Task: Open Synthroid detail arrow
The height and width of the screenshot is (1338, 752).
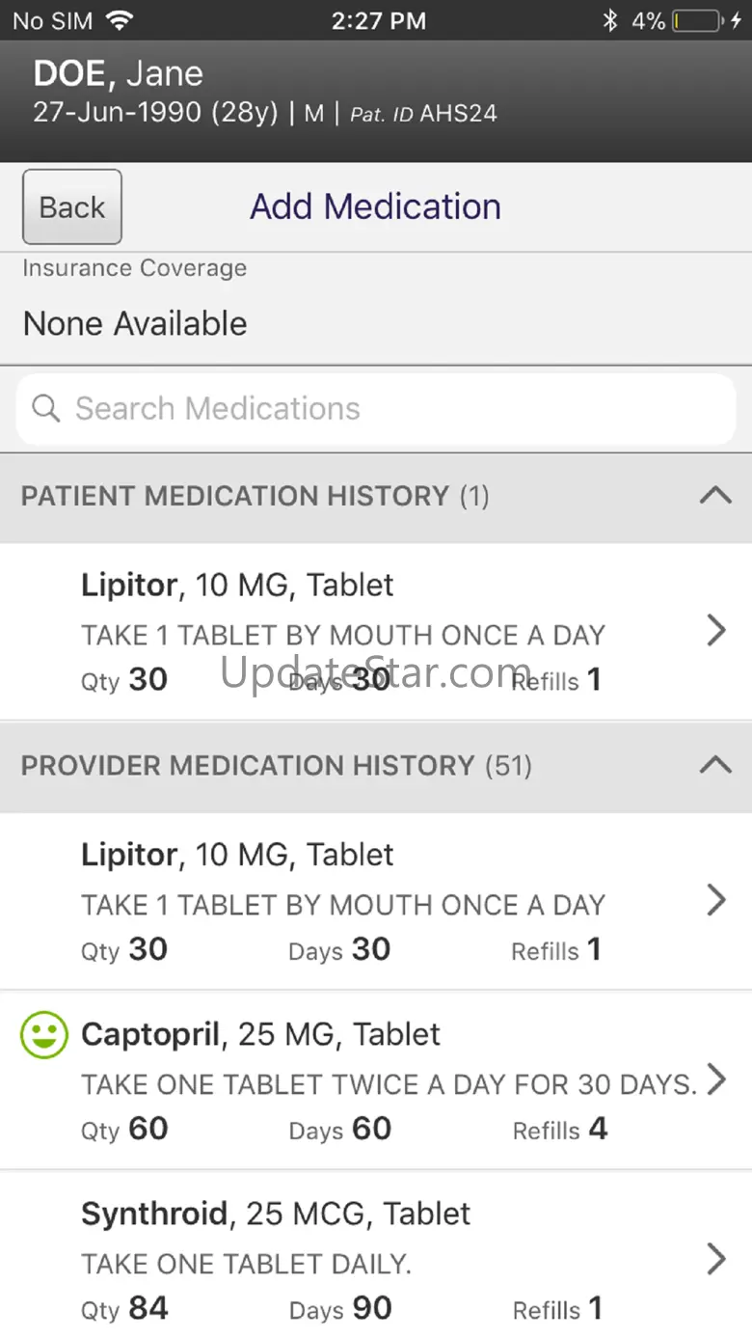Action: click(716, 1259)
